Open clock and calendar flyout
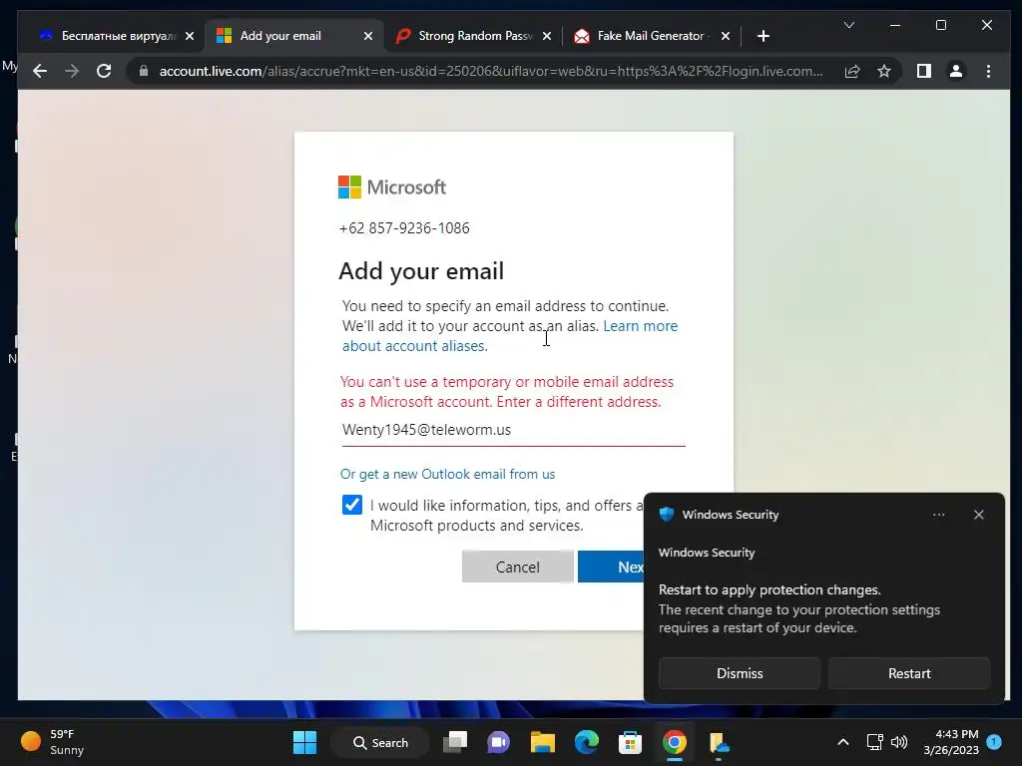 tap(951, 742)
